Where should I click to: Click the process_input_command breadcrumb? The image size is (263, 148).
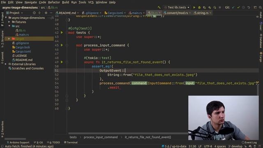pos(101,137)
